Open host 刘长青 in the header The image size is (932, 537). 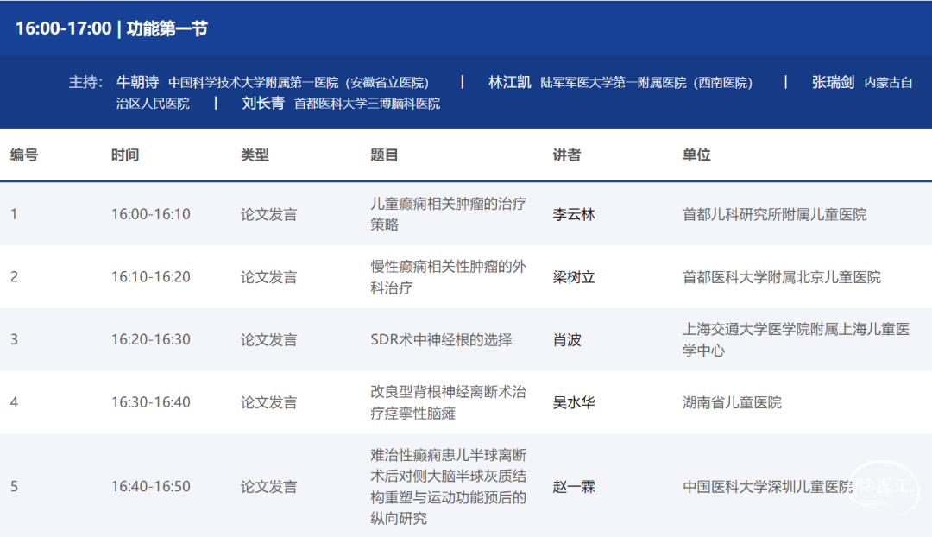point(263,103)
